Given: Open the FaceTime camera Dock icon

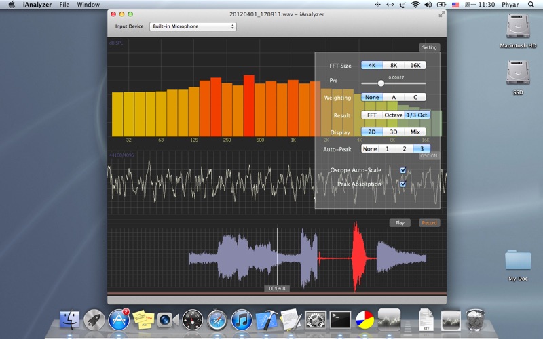Looking at the screenshot, I should tap(168, 319).
